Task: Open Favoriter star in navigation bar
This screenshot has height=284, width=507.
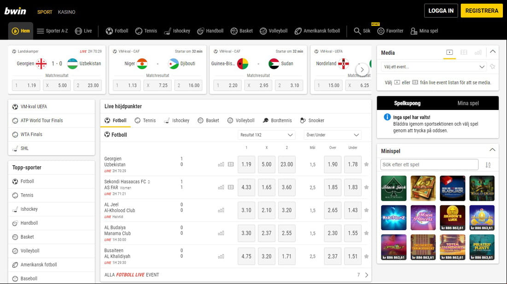Action: tap(390, 31)
